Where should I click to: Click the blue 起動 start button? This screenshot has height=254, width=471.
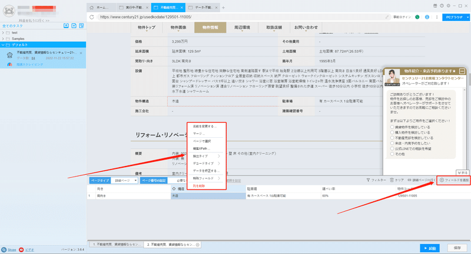click(430, 248)
